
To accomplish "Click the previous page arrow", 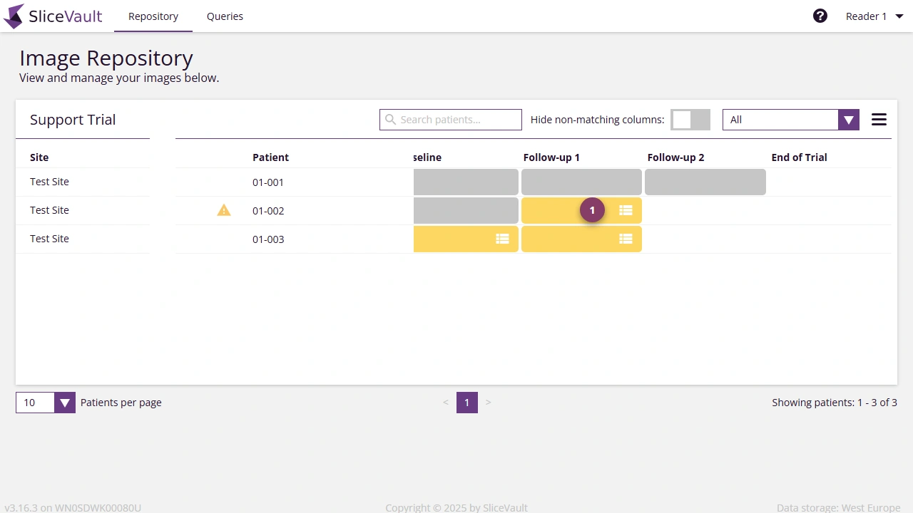I will point(446,402).
